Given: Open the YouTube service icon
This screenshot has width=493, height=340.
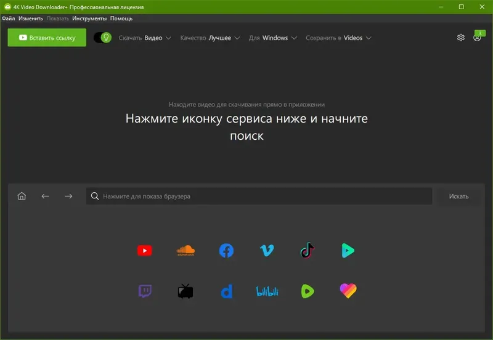Looking at the screenshot, I should pyautogui.click(x=145, y=251).
